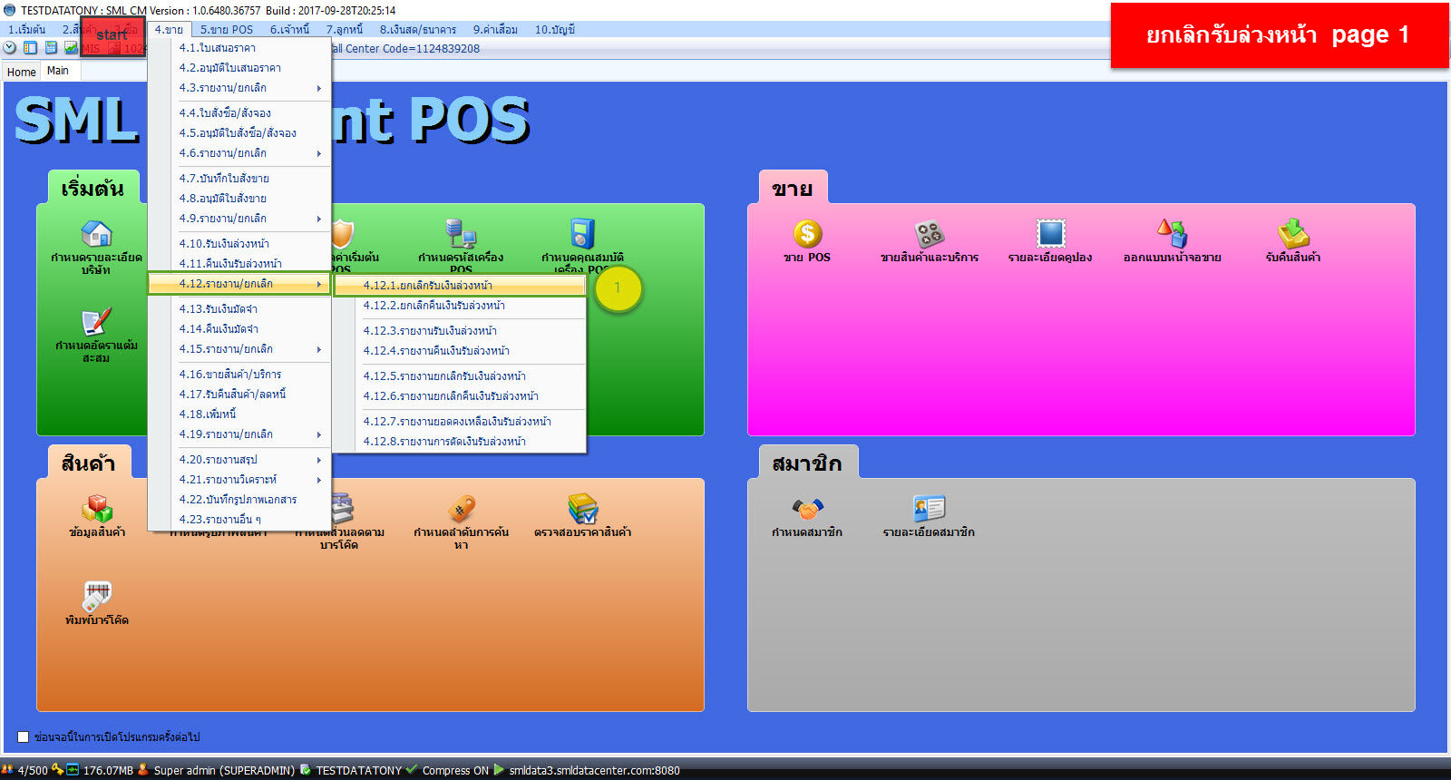The image size is (1451, 780).
Task: Open the รายละเอียดคูปอง icon
Action: pyautogui.click(x=1050, y=234)
